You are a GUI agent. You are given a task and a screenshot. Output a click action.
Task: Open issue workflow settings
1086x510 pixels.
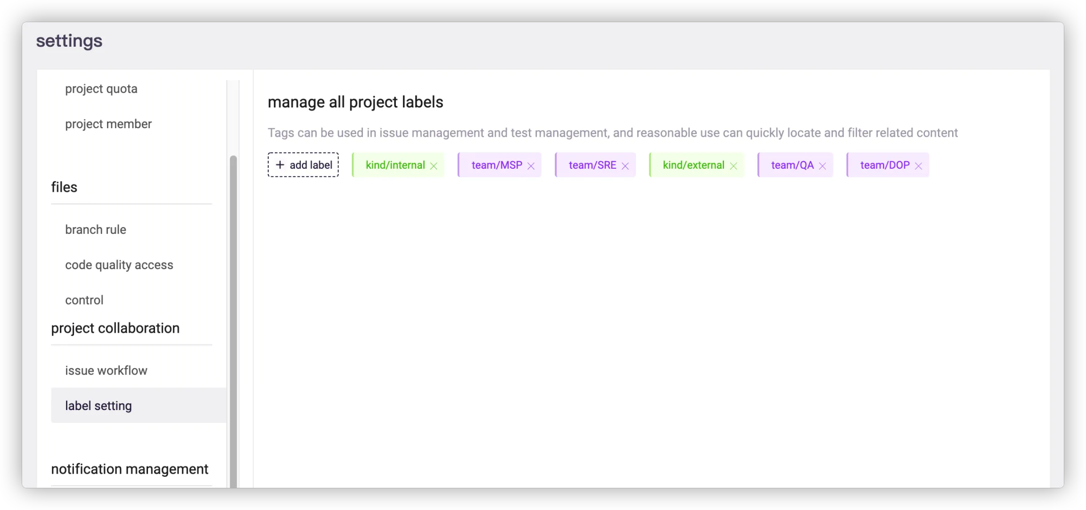pos(106,370)
